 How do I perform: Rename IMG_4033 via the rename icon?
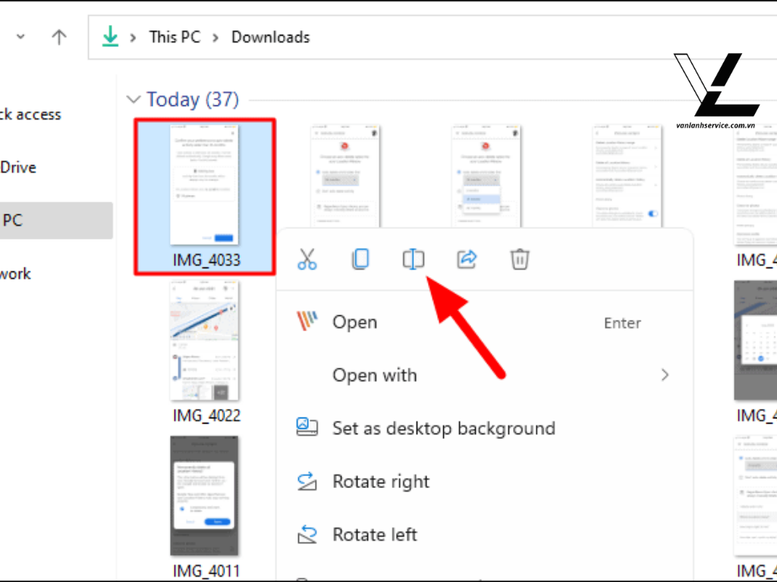414,258
